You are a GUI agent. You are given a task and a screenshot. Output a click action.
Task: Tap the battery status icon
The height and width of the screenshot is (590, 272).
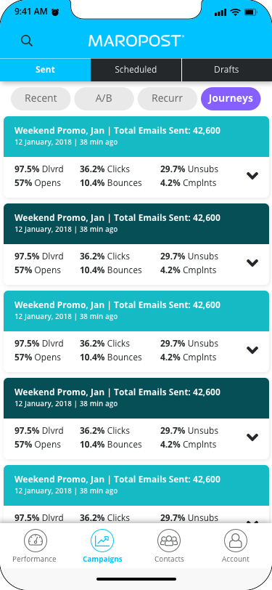tap(250, 12)
